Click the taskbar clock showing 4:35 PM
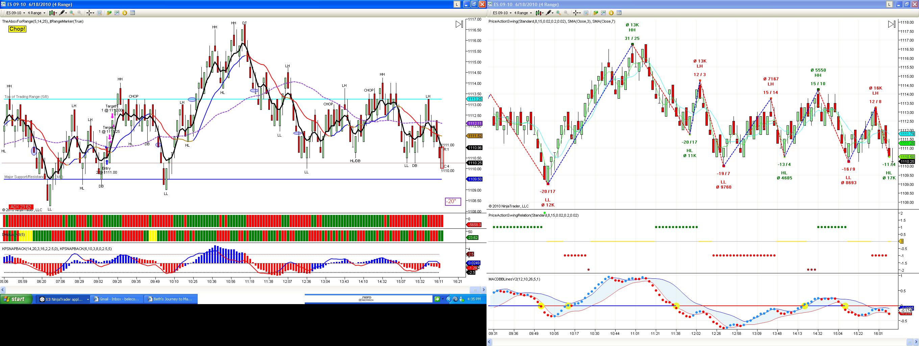The height and width of the screenshot is (346, 919). point(473,299)
